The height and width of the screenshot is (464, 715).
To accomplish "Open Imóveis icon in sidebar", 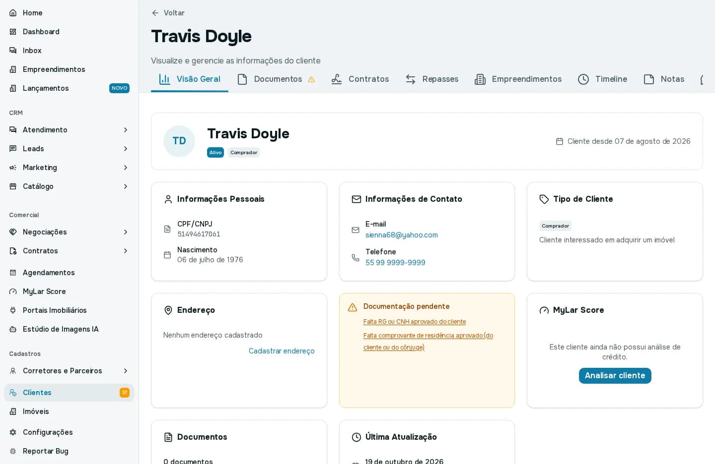I will click(x=13, y=411).
